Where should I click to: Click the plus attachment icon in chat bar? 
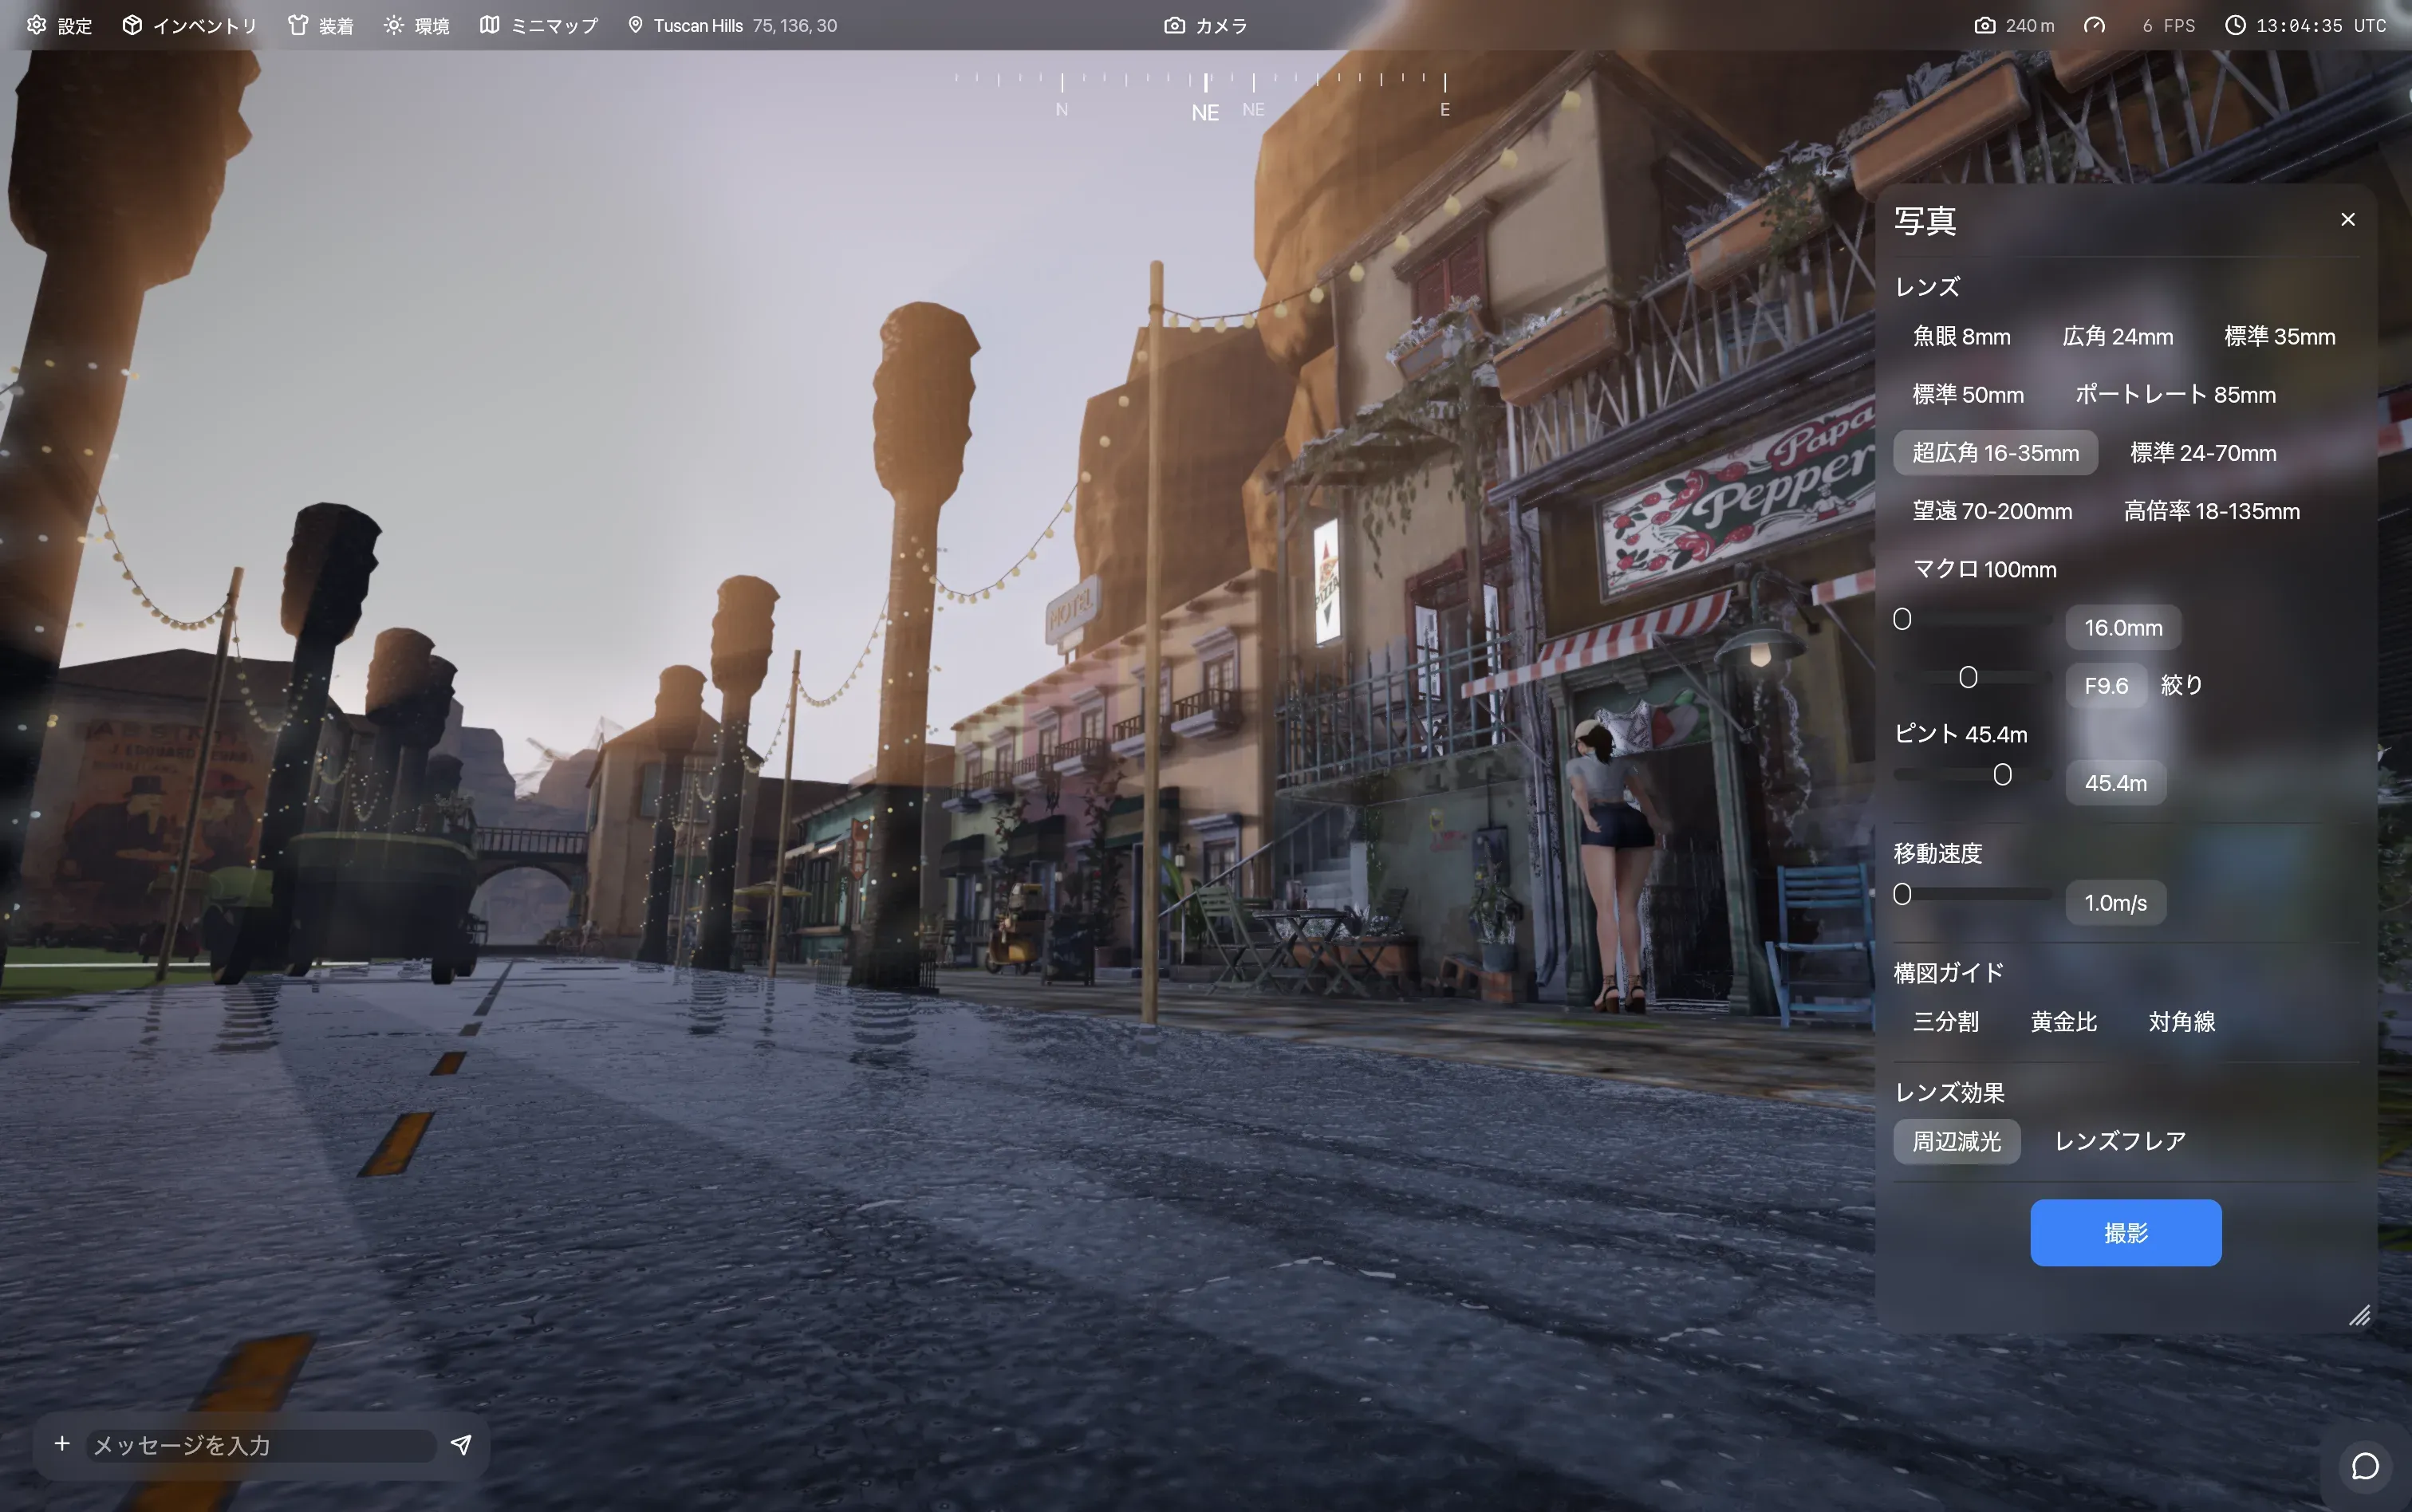(62, 1443)
